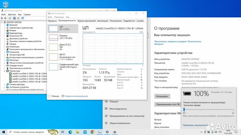Launch Microsoft Edge from the taskbar
Viewport: 241px width, 135px height.
[70, 132]
